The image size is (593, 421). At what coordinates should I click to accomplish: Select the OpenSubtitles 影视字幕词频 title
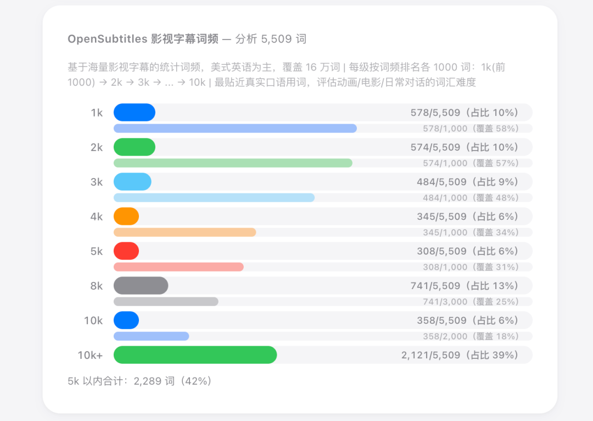143,39
